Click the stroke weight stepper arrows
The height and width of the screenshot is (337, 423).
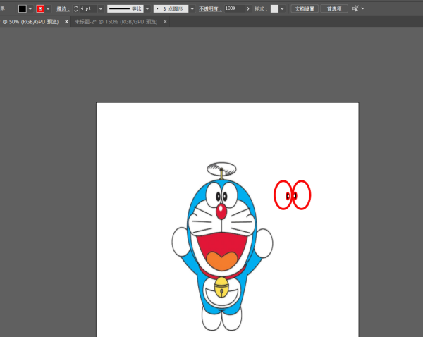[x=76, y=8]
